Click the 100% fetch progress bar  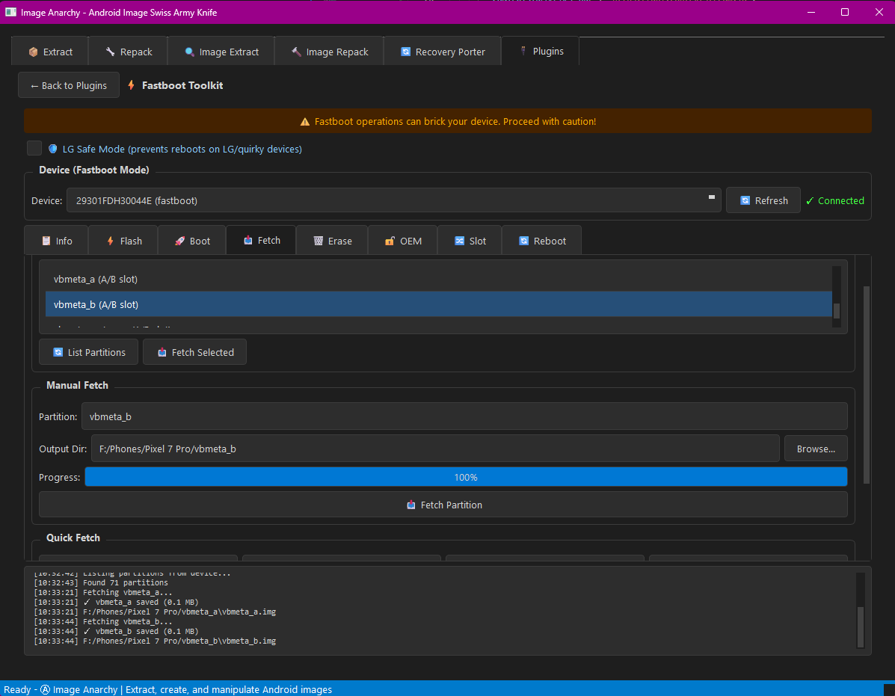465,477
